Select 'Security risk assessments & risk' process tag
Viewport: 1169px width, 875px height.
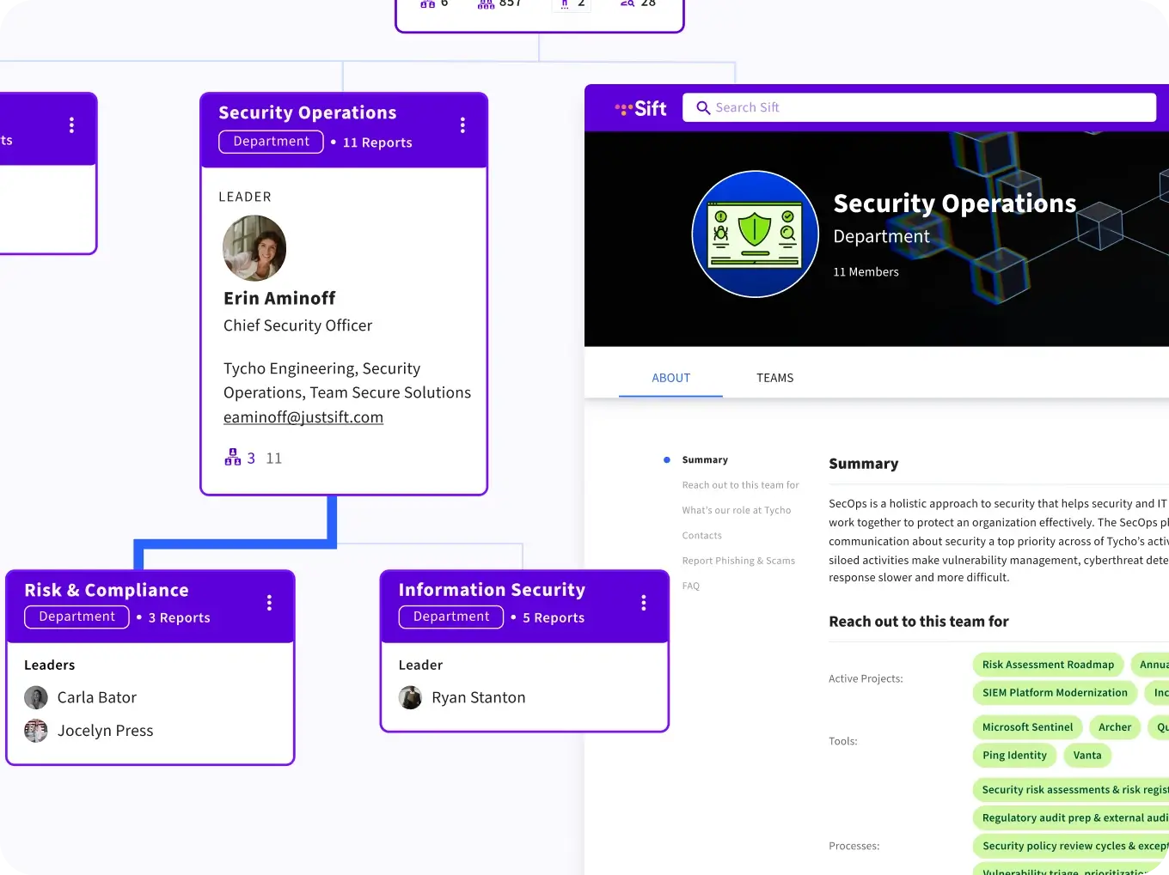1071,790
